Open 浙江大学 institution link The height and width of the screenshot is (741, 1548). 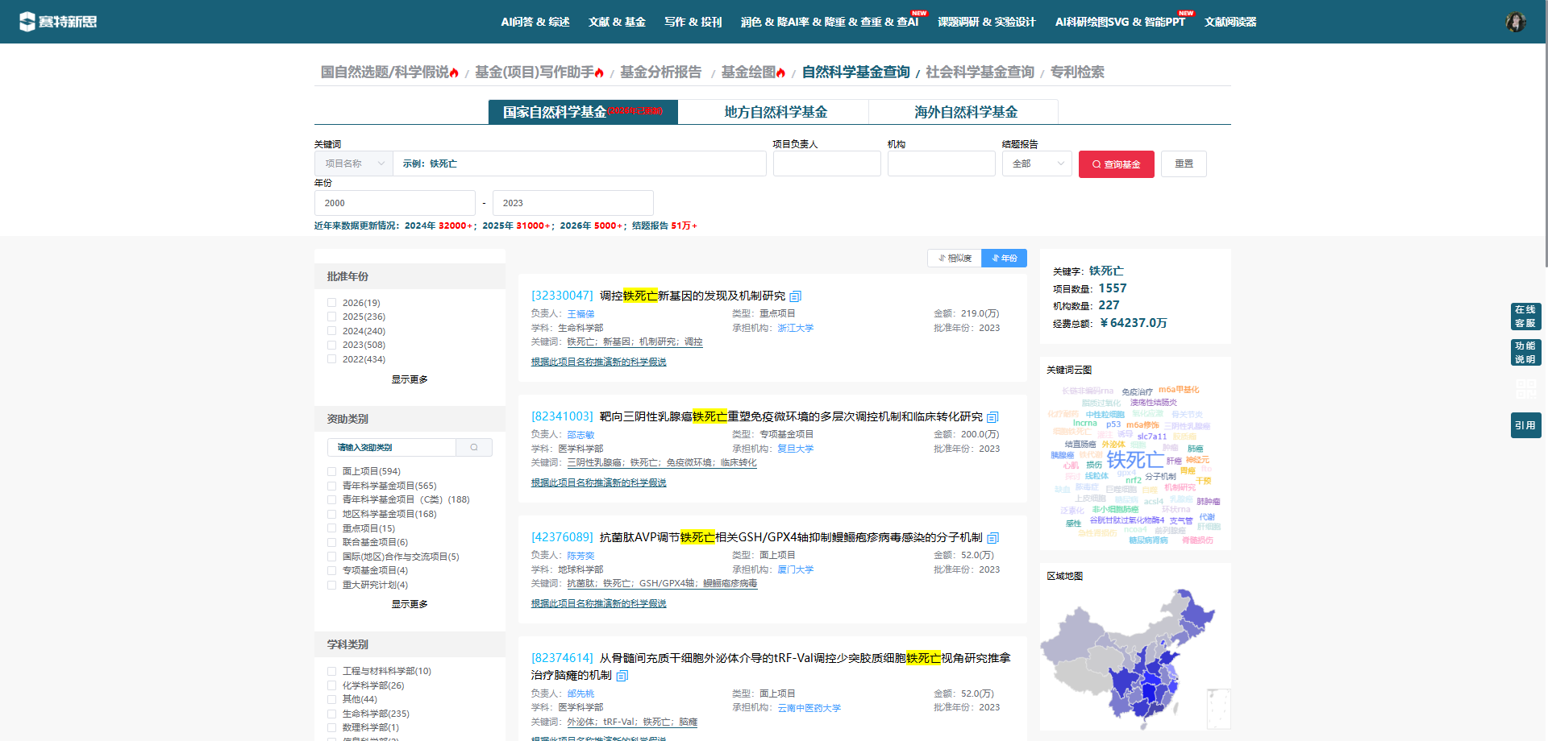click(x=796, y=328)
